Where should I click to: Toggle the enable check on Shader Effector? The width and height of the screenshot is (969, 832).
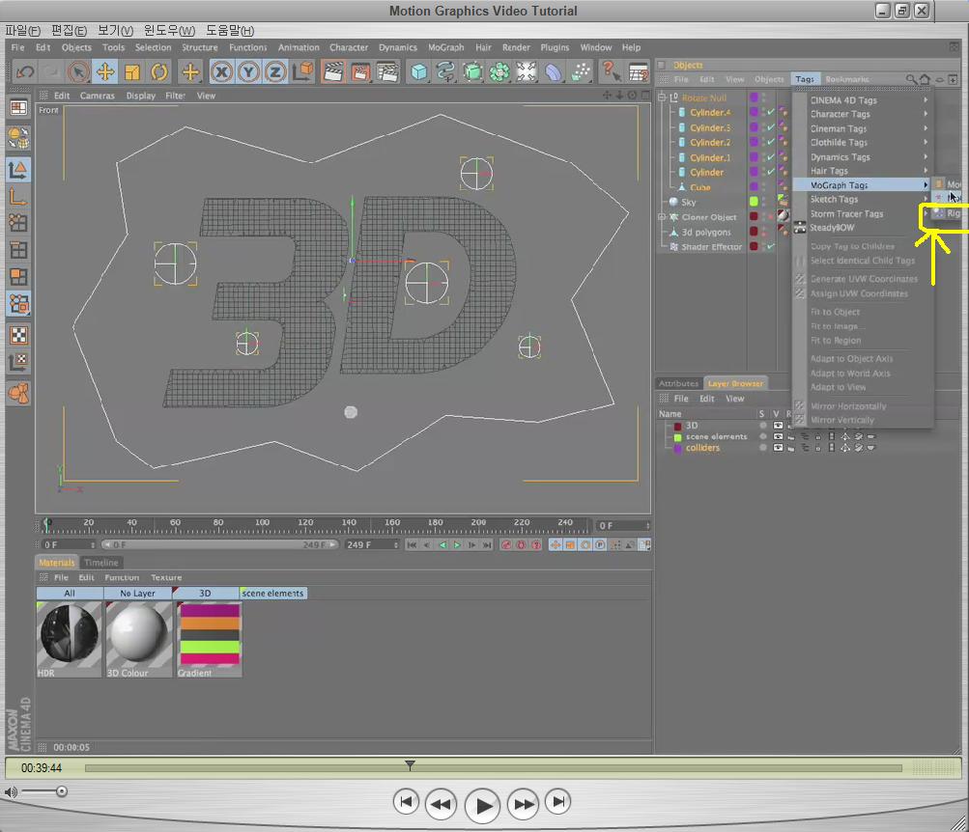tap(771, 246)
